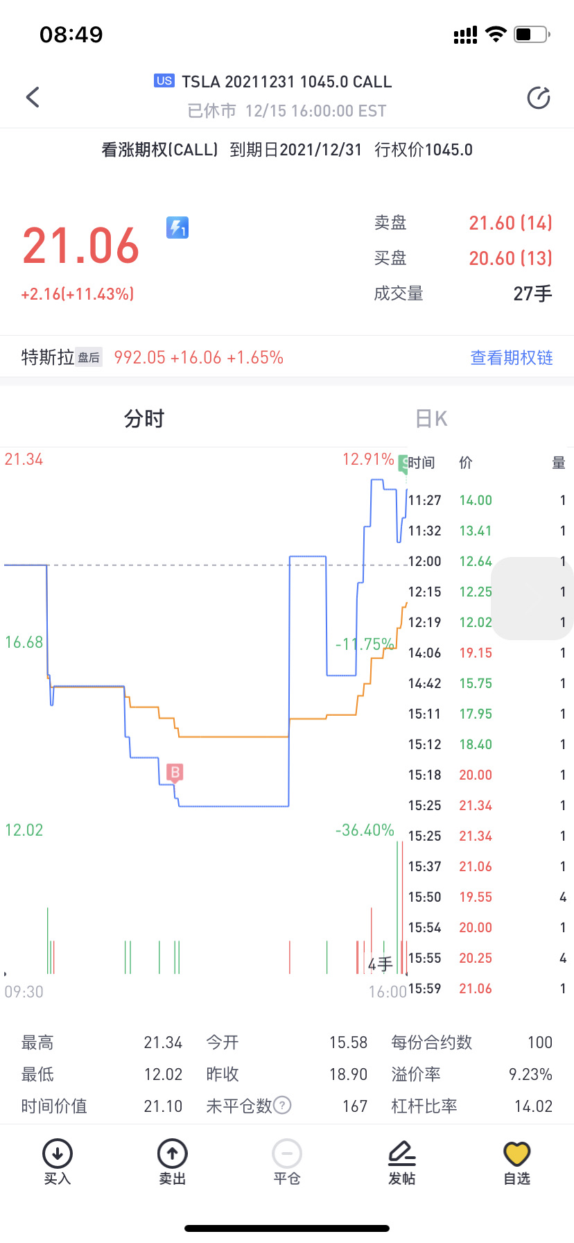Tap the red B buy marker on chart
The image size is (574, 1243).
click(x=175, y=772)
